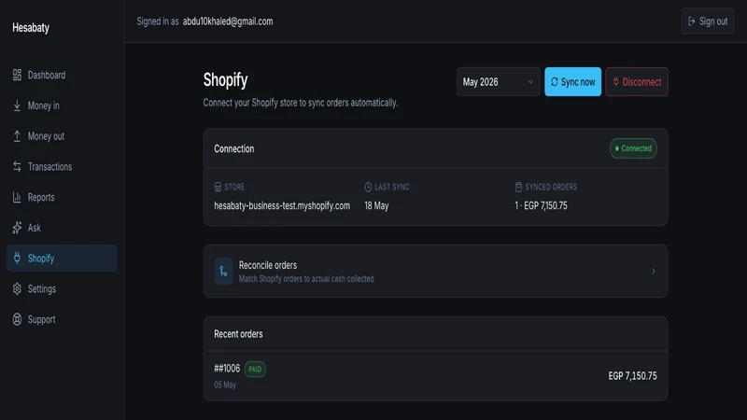The height and width of the screenshot is (420, 747).
Task: Click the Connection card heading
Action: 234,148
